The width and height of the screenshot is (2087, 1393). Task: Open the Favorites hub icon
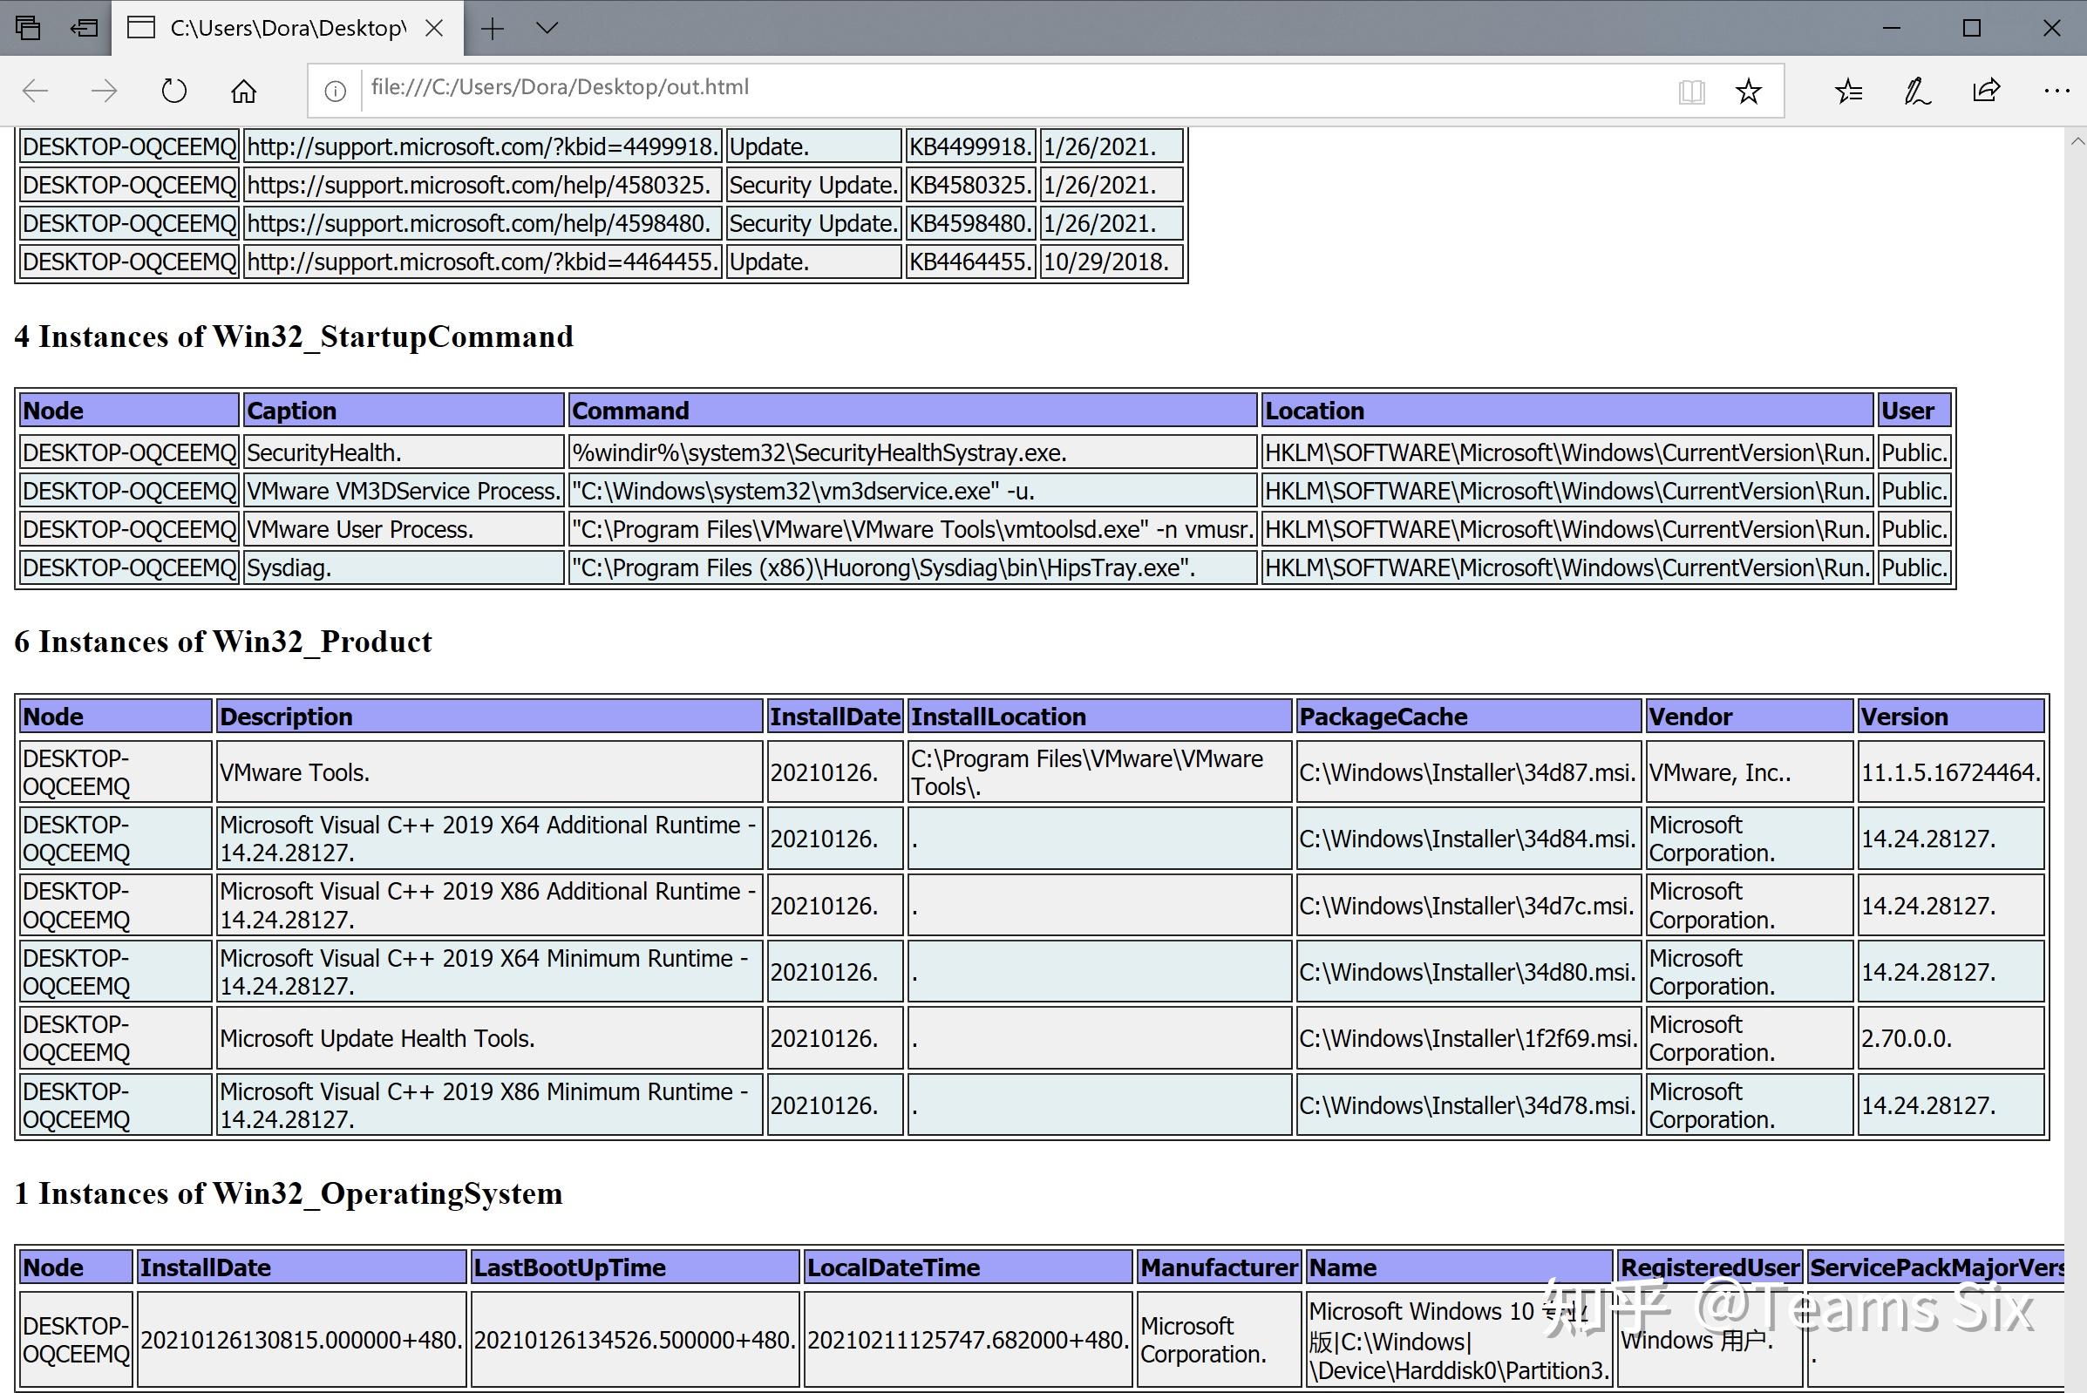[1849, 91]
